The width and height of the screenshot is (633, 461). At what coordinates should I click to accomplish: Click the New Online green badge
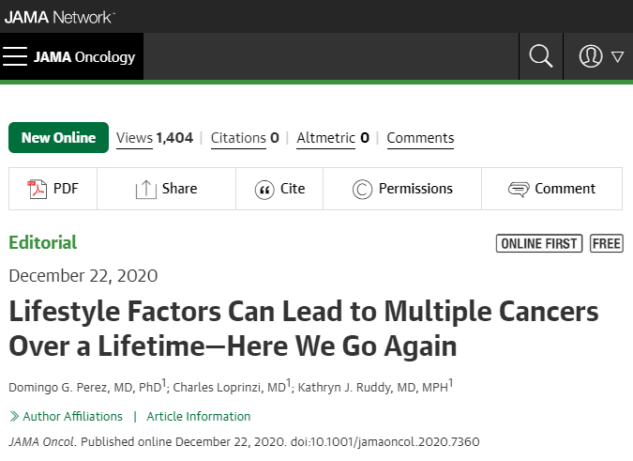tap(58, 137)
